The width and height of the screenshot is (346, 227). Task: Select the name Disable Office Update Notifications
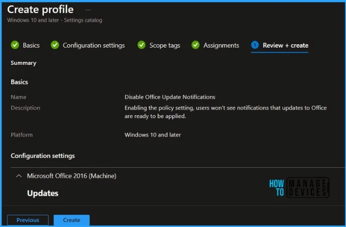[x=170, y=97]
